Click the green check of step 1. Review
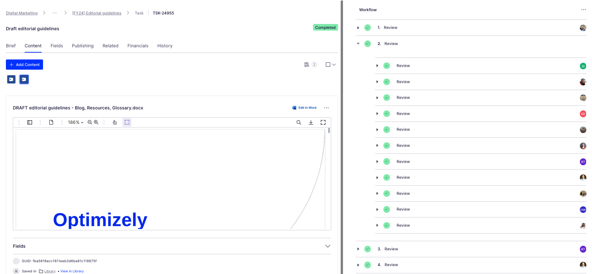Viewport: 592px width, 274px height. tap(368, 28)
